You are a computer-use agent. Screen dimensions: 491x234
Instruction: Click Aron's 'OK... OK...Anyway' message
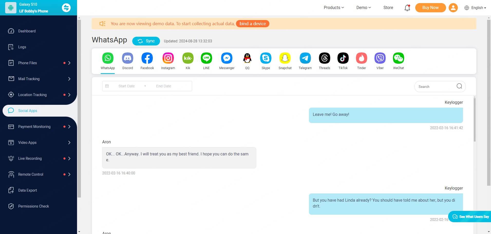(x=179, y=158)
